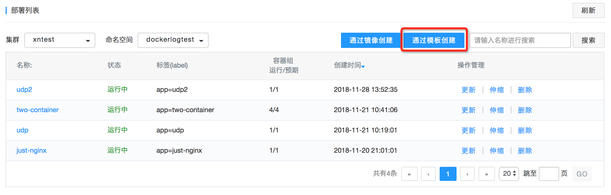The height and width of the screenshot is (195, 611).
Task: Open the just-nginx deployment link
Action: 31,150
